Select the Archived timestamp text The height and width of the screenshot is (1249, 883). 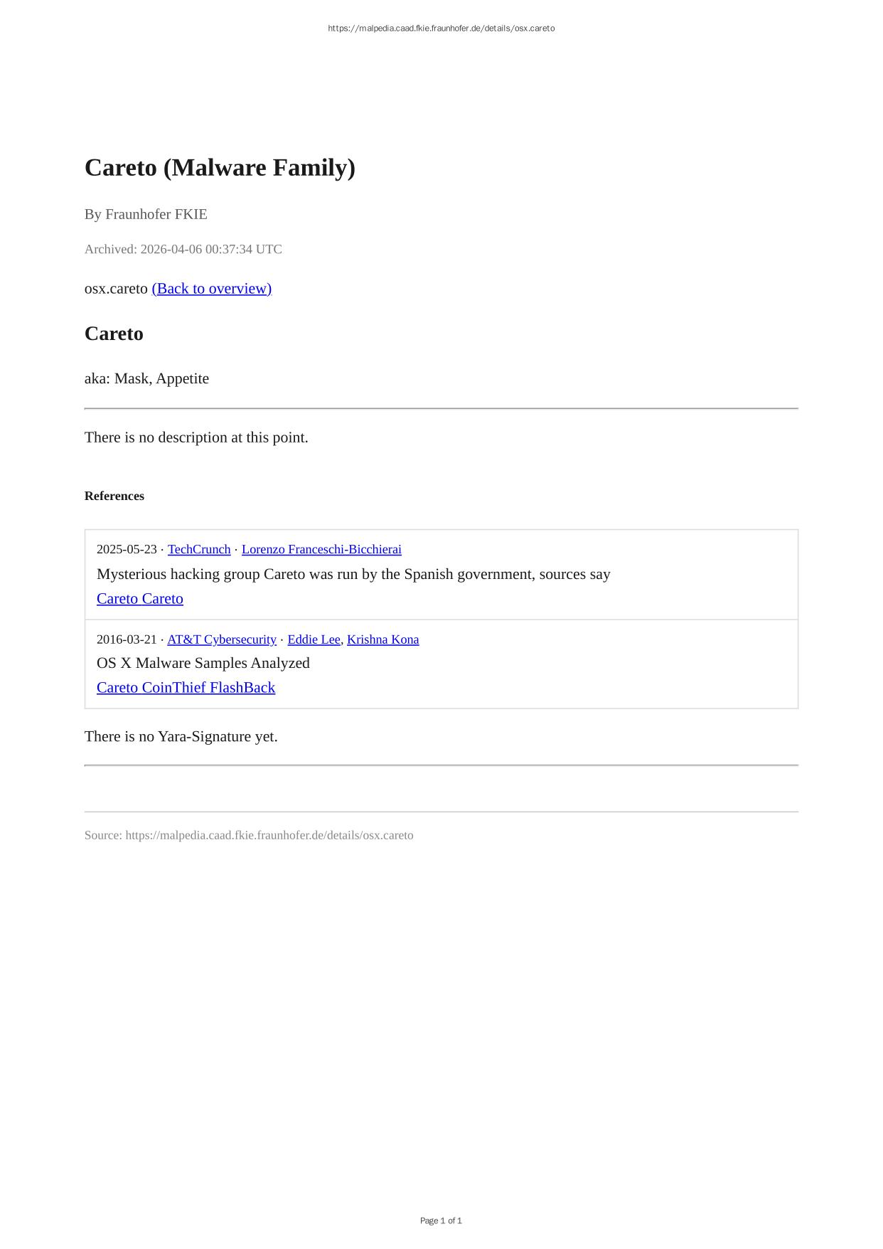183,249
